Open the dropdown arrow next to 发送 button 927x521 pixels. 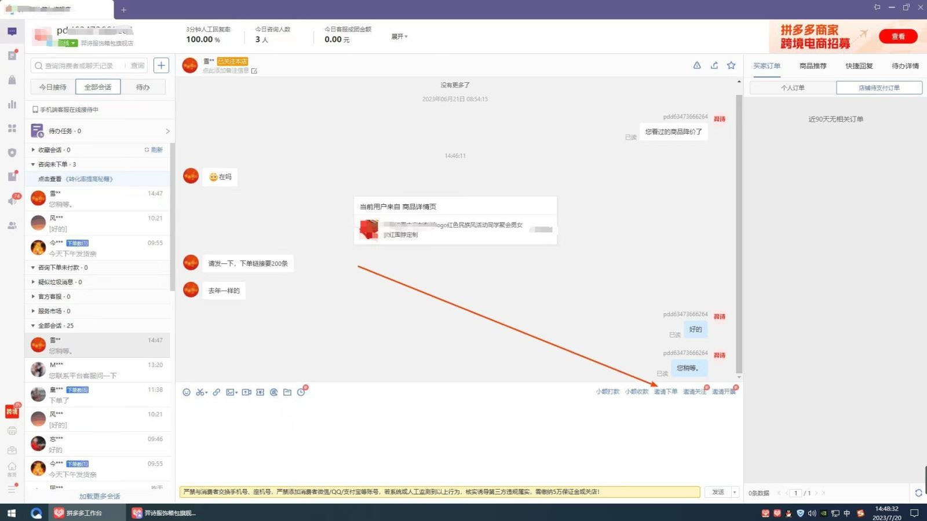tap(735, 492)
